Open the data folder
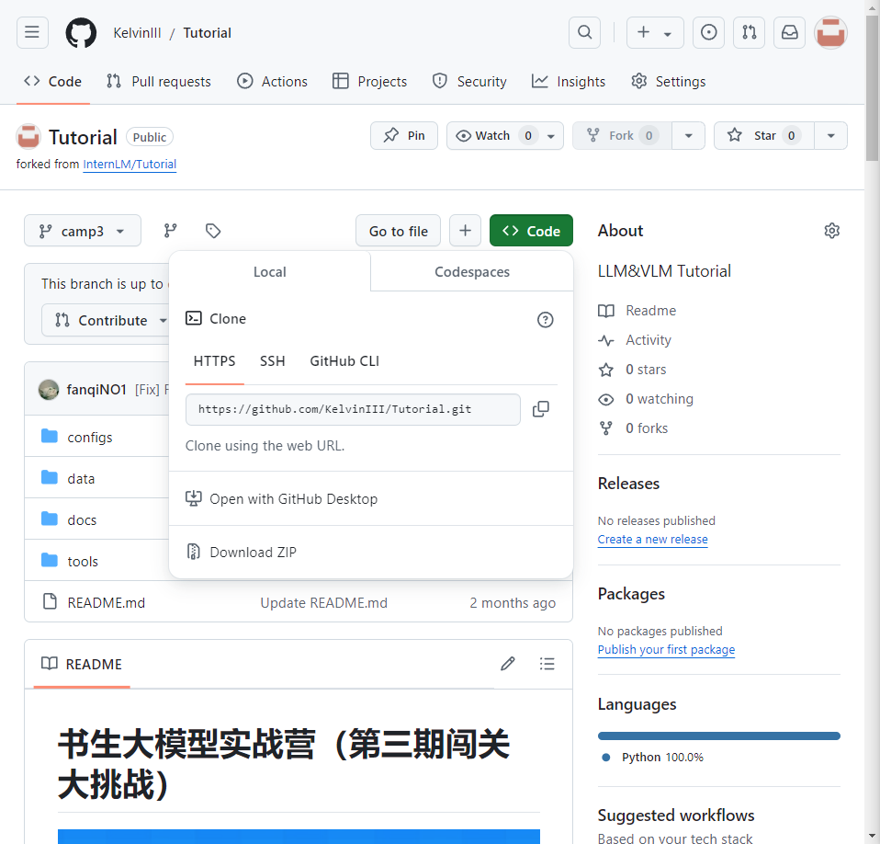 81,478
